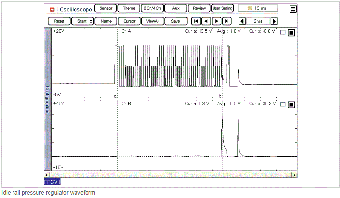Viewport: 340px width, 198px height.
Task: Switch to the 2Ch/4Ch view
Action: [x=153, y=8]
